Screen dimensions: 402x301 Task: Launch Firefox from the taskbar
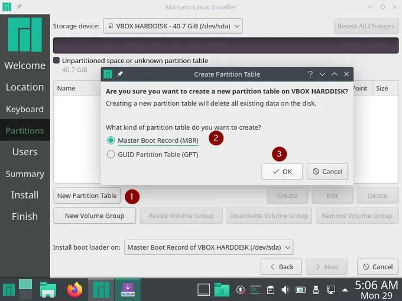(x=74, y=290)
